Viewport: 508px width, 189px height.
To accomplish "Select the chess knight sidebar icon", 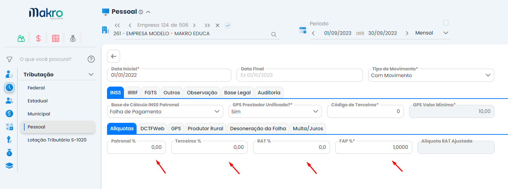I will pos(10,140).
